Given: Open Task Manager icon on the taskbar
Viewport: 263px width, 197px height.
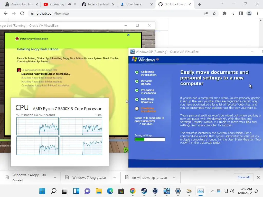Looking at the screenshot, I should pos(200,191).
